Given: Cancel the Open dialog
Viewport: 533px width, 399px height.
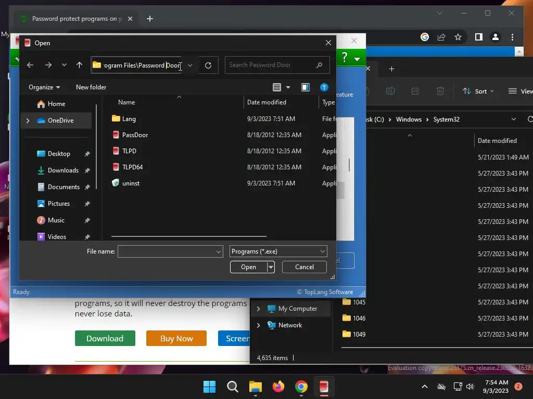Looking at the screenshot, I should click(x=304, y=267).
